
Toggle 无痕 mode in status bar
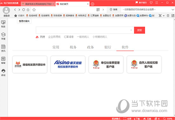click(x=147, y=118)
